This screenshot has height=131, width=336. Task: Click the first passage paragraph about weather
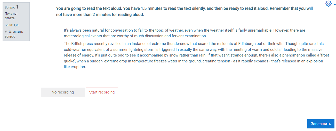(x=184, y=33)
